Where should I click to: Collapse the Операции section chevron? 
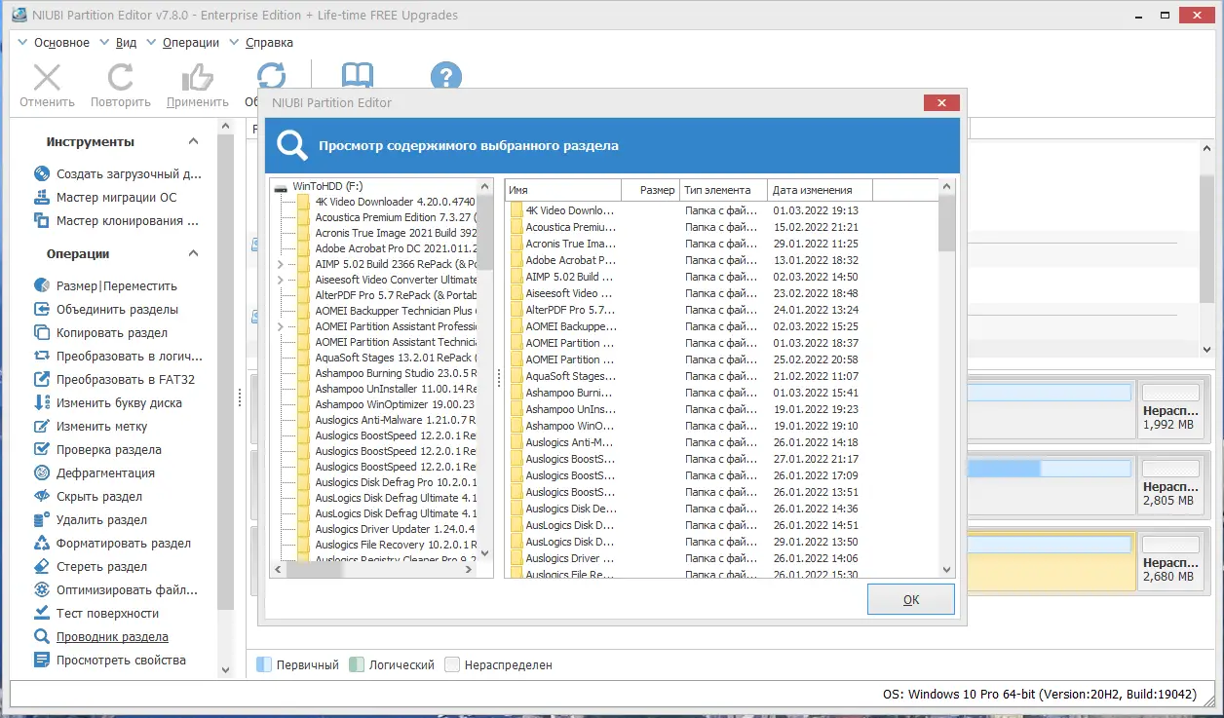193,254
